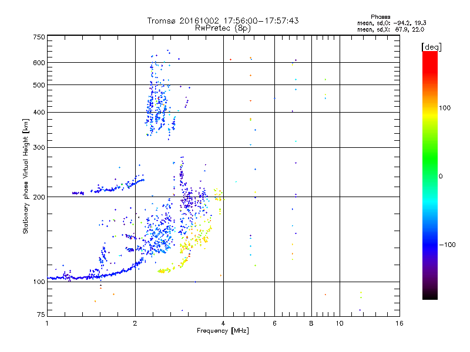Click the frequency axis tick label "16"

(x=399, y=323)
